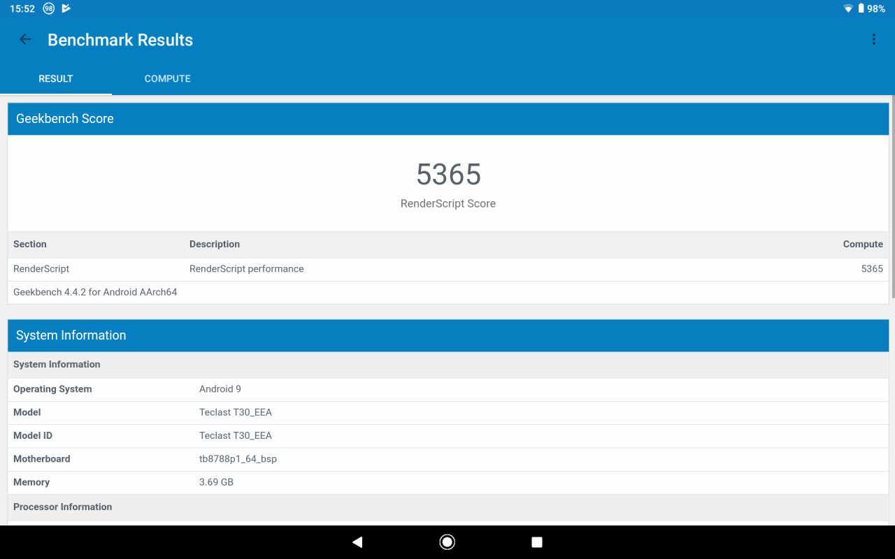
Task: Select the Description column header
Action: (x=215, y=245)
